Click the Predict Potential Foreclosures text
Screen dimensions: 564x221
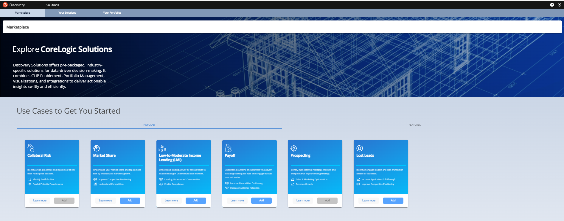click(48, 184)
